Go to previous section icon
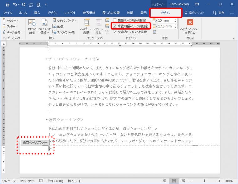The image size is (238, 184). pos(107,20)
